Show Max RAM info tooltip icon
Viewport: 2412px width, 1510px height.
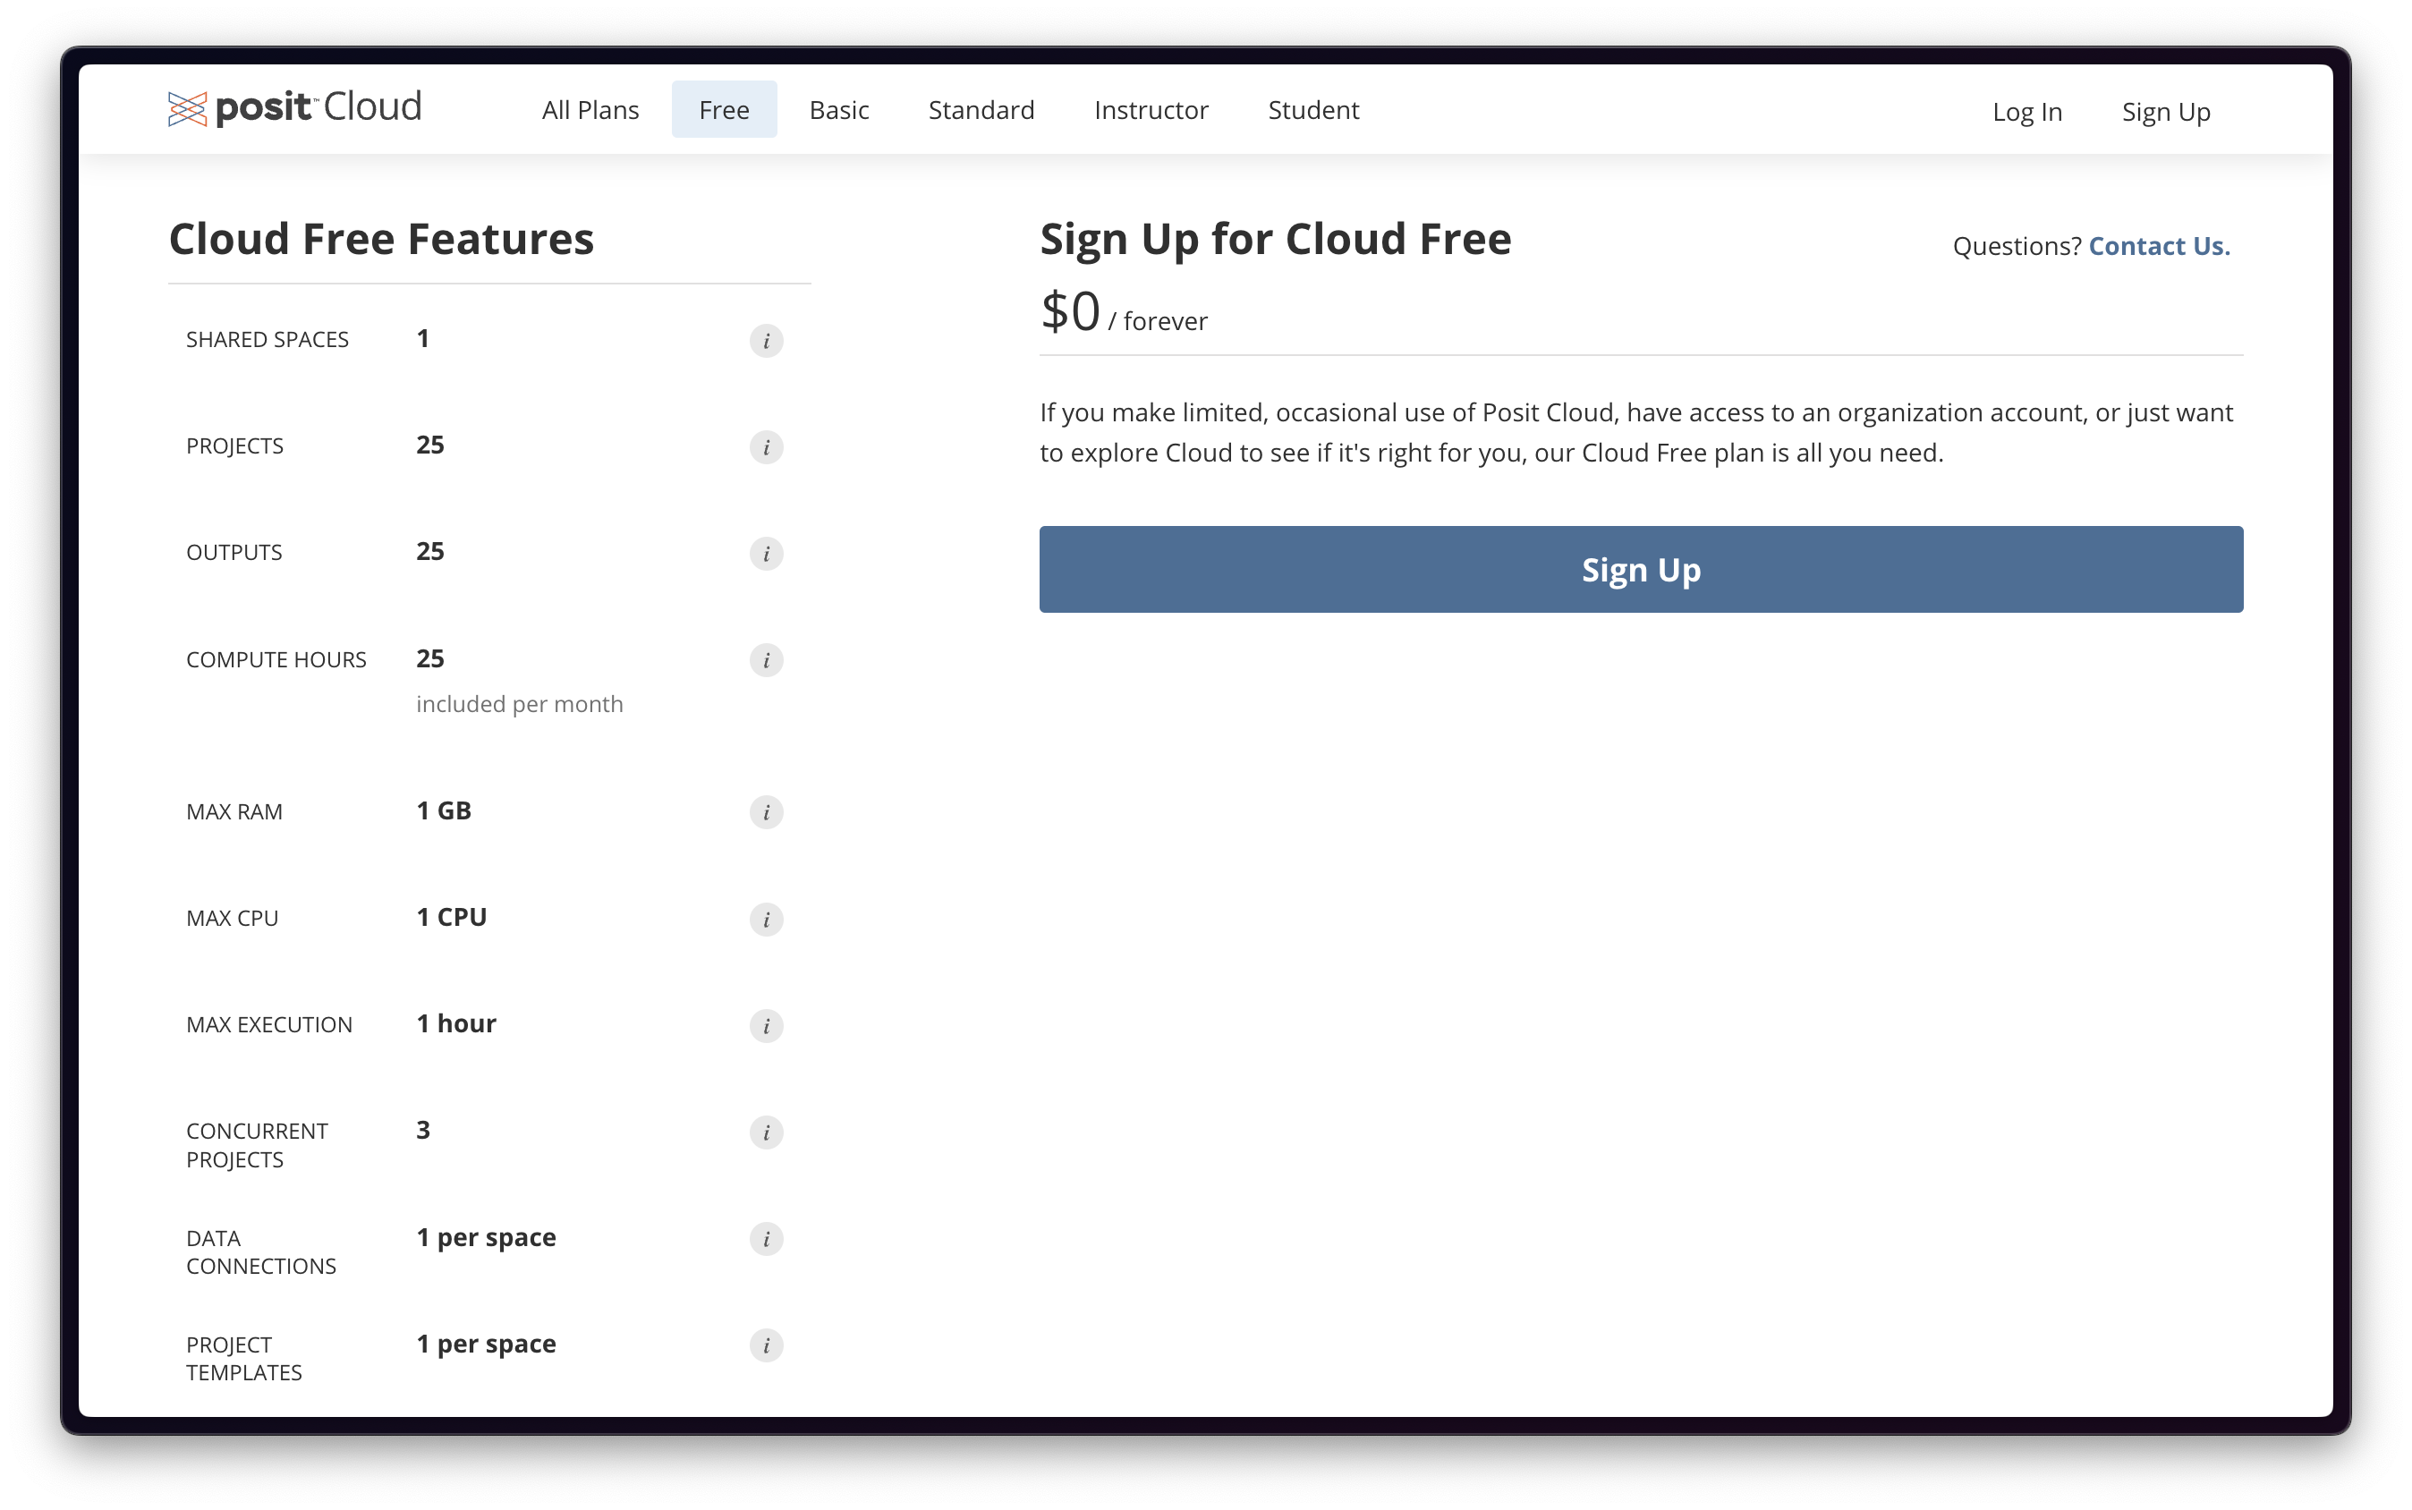(766, 812)
